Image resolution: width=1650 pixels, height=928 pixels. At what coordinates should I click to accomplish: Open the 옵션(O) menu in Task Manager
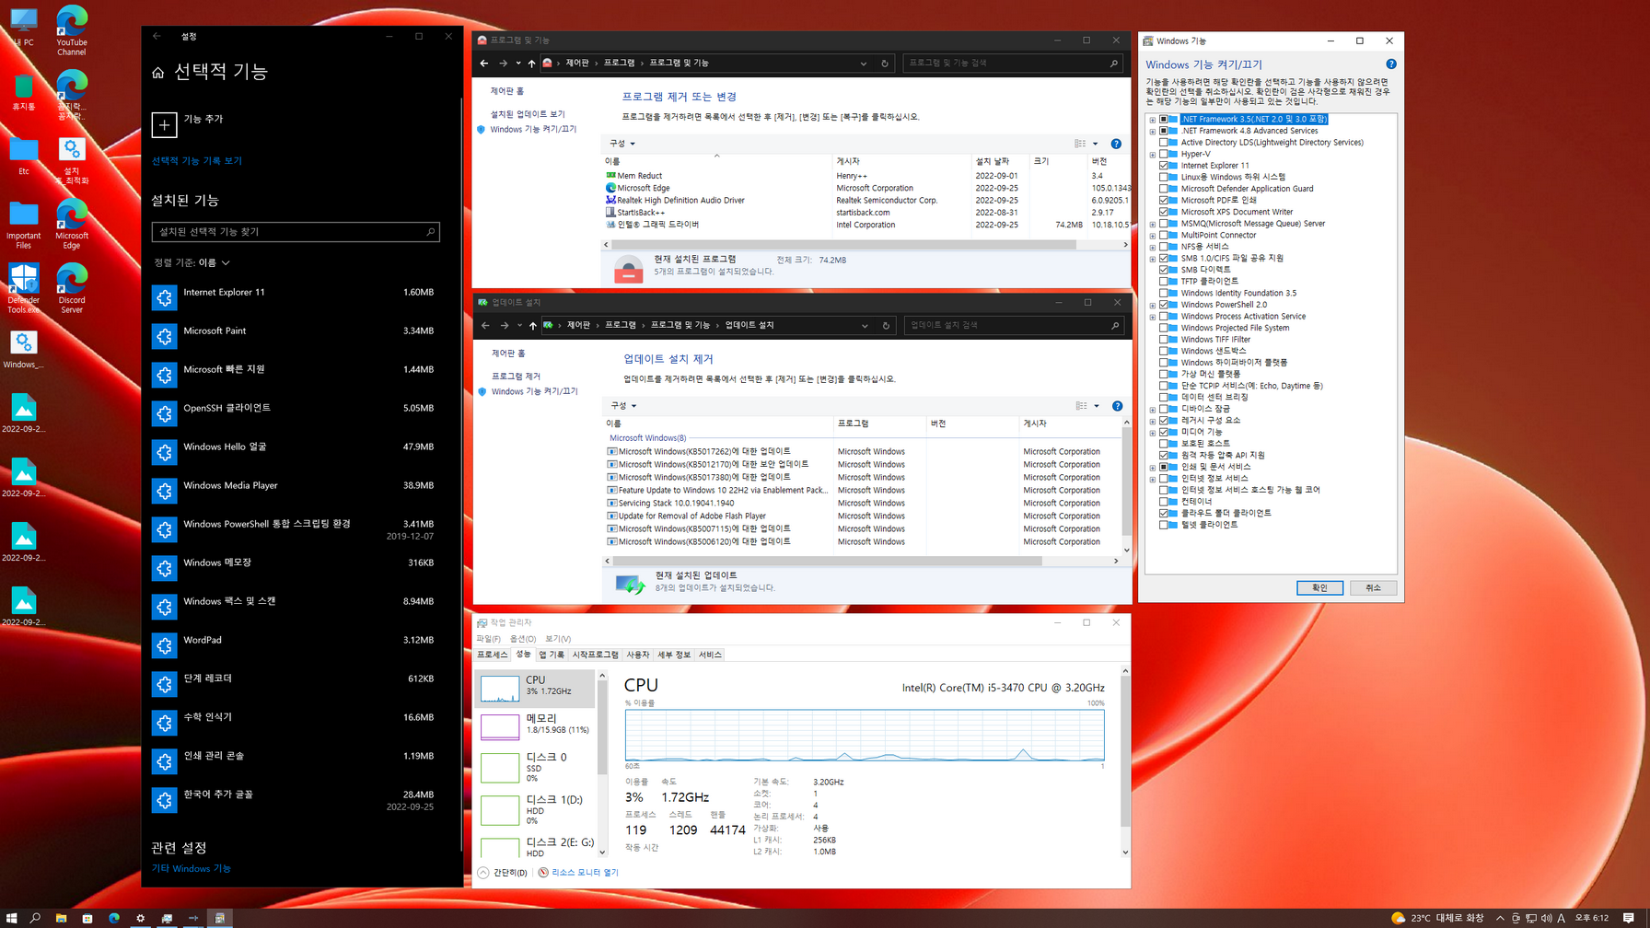click(x=523, y=639)
